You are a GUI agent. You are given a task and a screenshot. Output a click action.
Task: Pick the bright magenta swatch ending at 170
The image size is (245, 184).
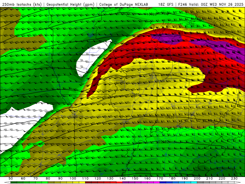(x=156, y=182)
